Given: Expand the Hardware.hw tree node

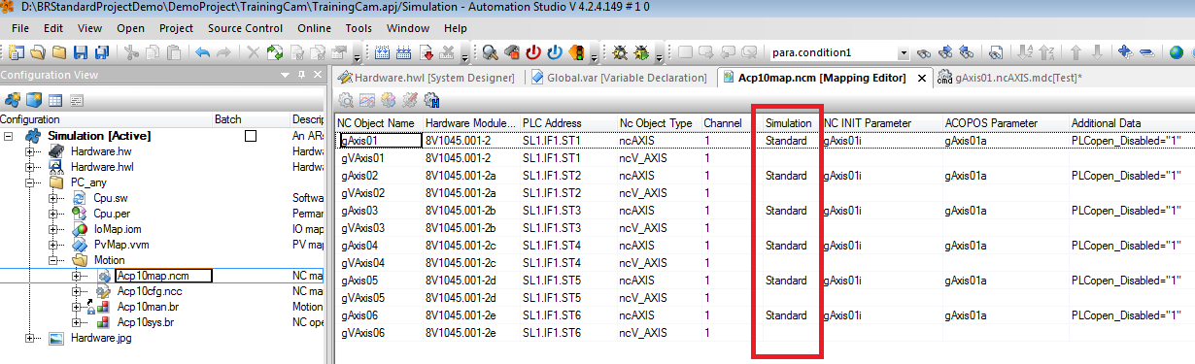Looking at the screenshot, I should (x=30, y=151).
